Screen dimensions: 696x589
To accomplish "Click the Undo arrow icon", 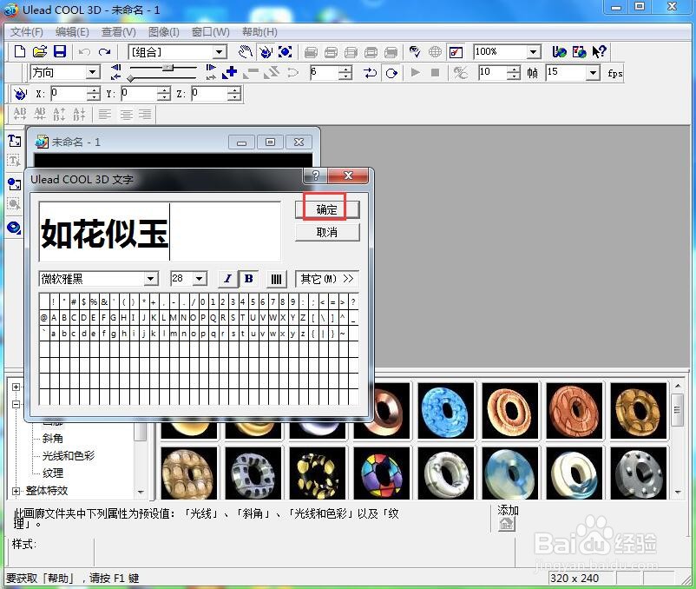I will click(x=84, y=52).
